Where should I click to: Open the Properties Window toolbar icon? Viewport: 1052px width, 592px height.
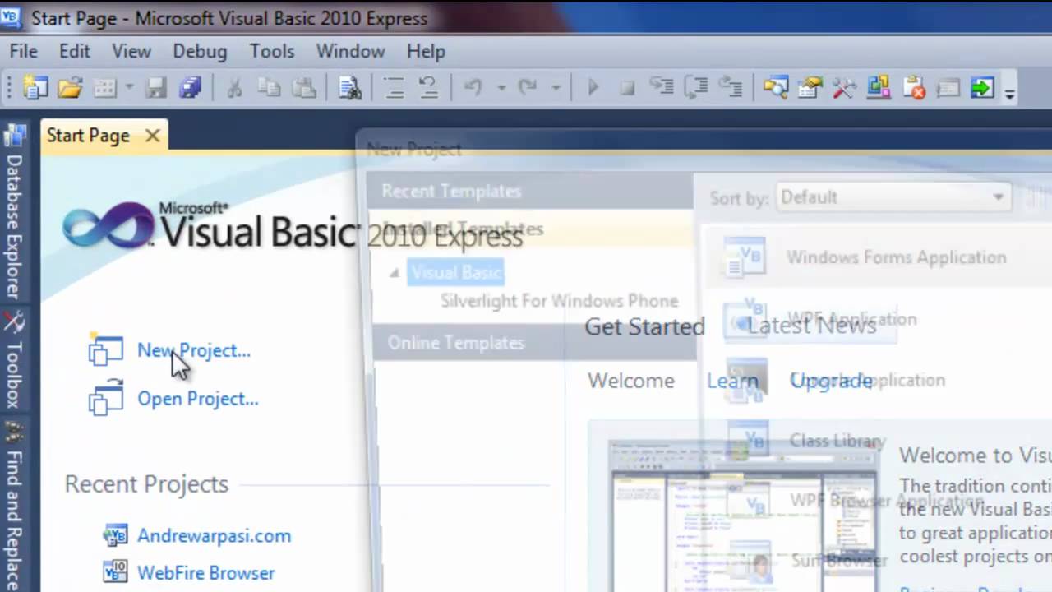pyautogui.click(x=810, y=87)
